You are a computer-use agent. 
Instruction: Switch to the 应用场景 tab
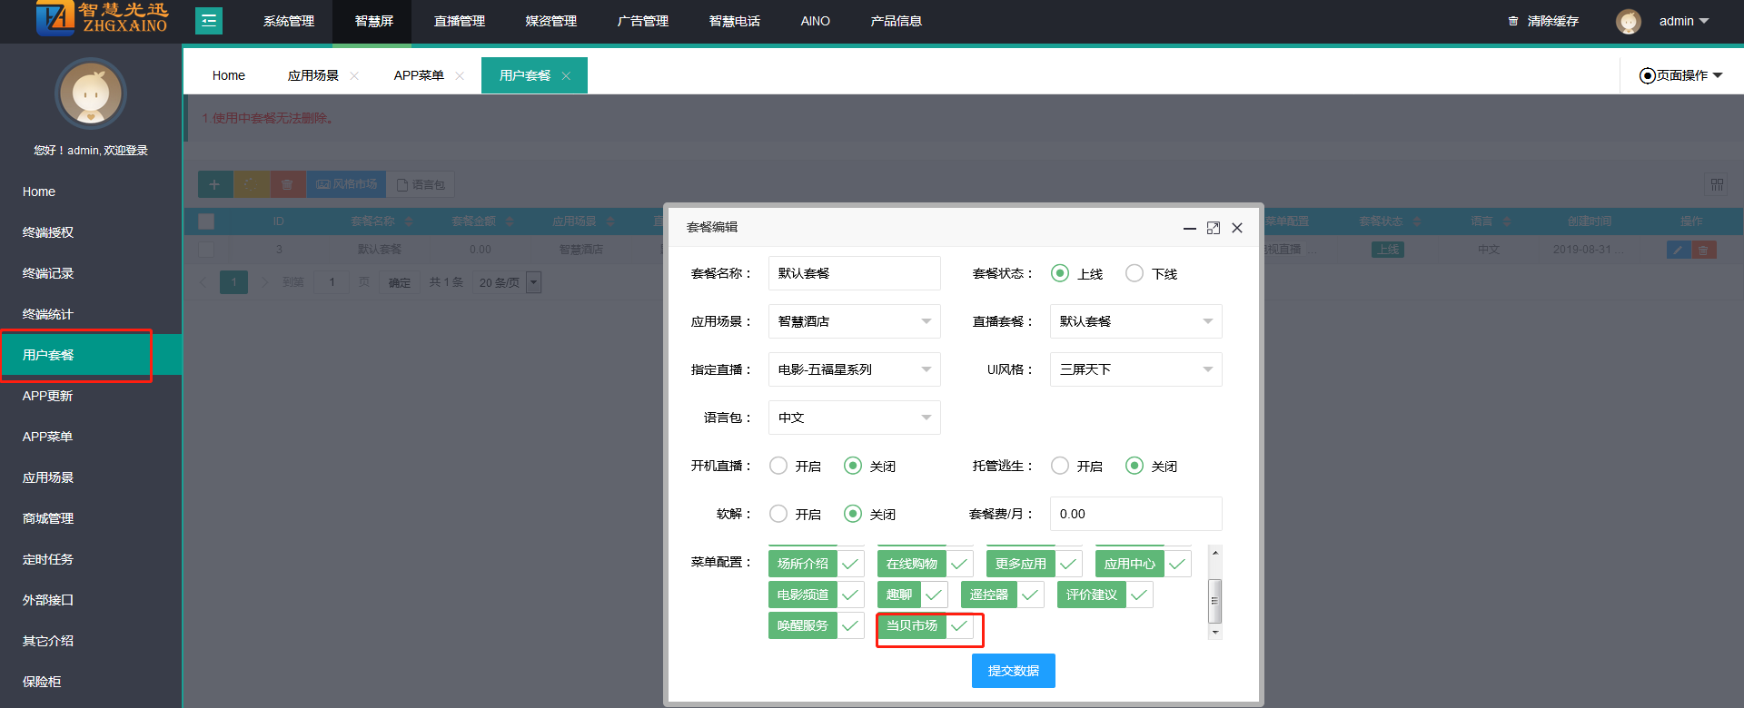click(313, 76)
